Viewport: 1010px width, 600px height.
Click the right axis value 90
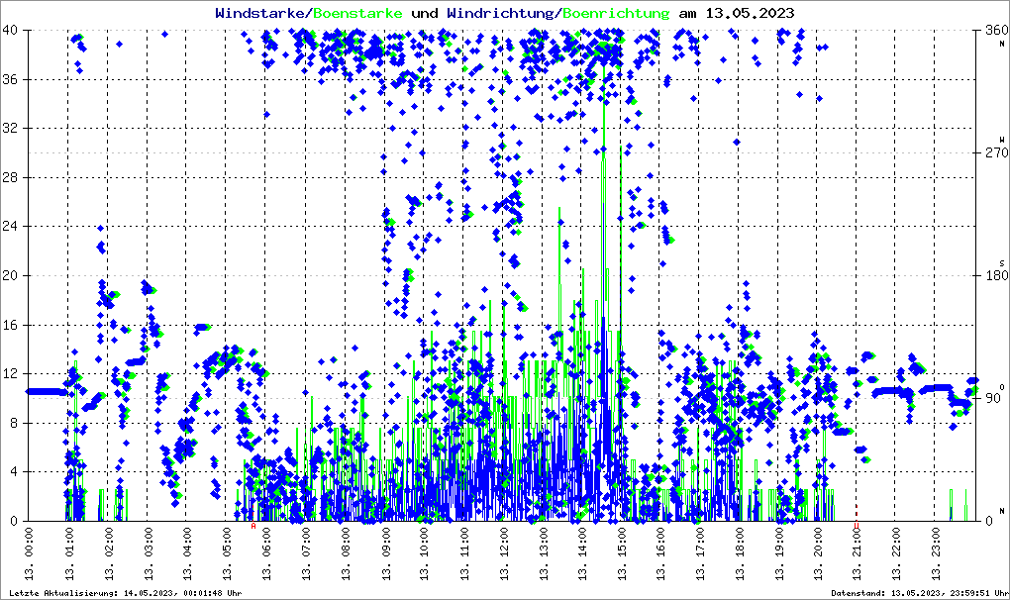pyautogui.click(x=992, y=398)
